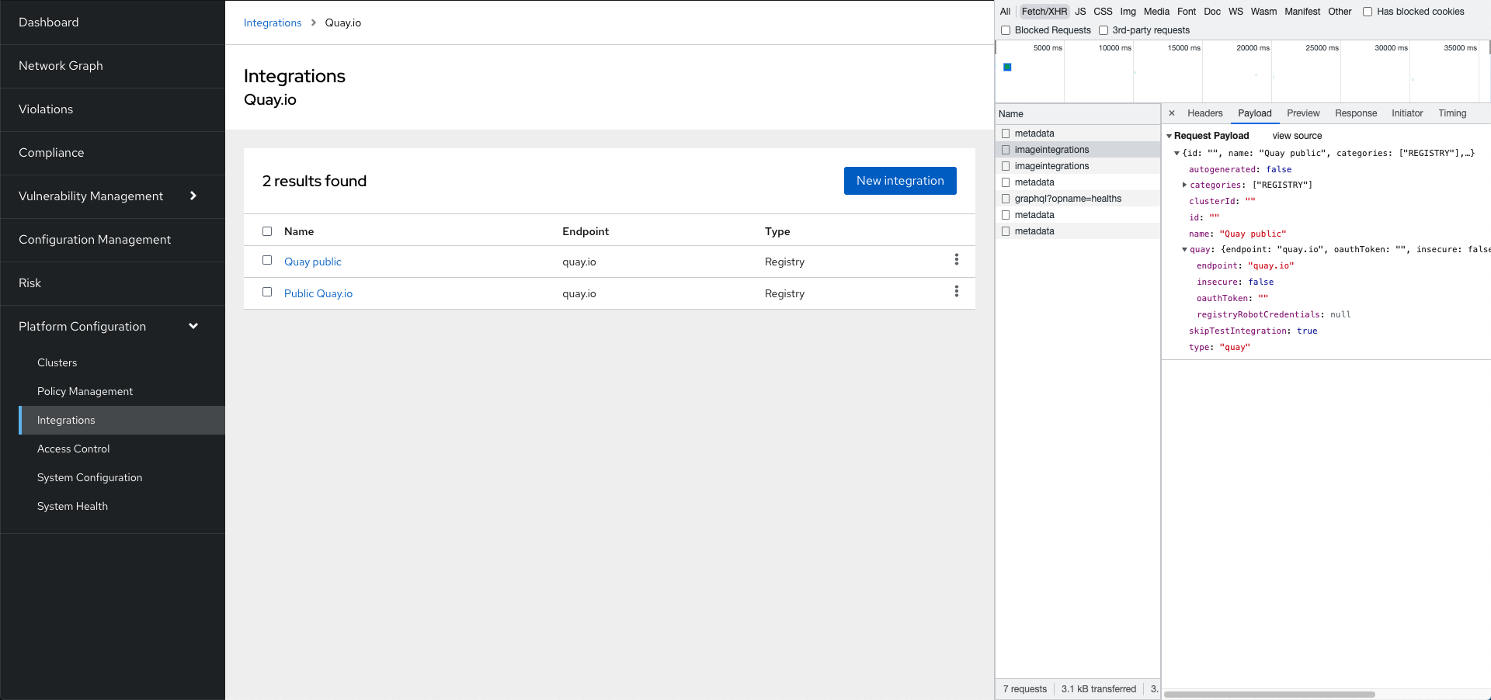This screenshot has height=700, width=1491.
Task: Filter network requests by Media
Action: click(1156, 12)
